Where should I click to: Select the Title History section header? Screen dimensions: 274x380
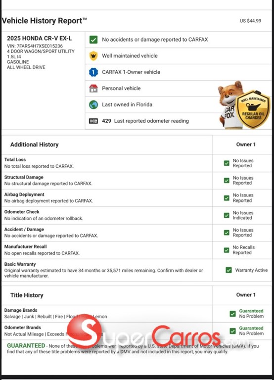pos(27,295)
